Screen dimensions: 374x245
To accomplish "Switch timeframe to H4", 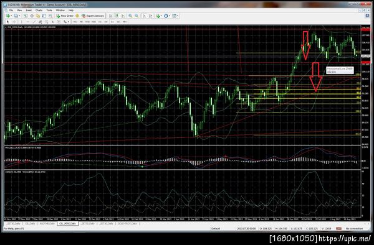I will point(106,22).
